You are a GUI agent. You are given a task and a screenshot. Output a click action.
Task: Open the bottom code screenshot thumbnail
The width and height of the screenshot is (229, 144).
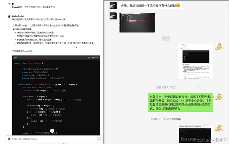click(196, 134)
